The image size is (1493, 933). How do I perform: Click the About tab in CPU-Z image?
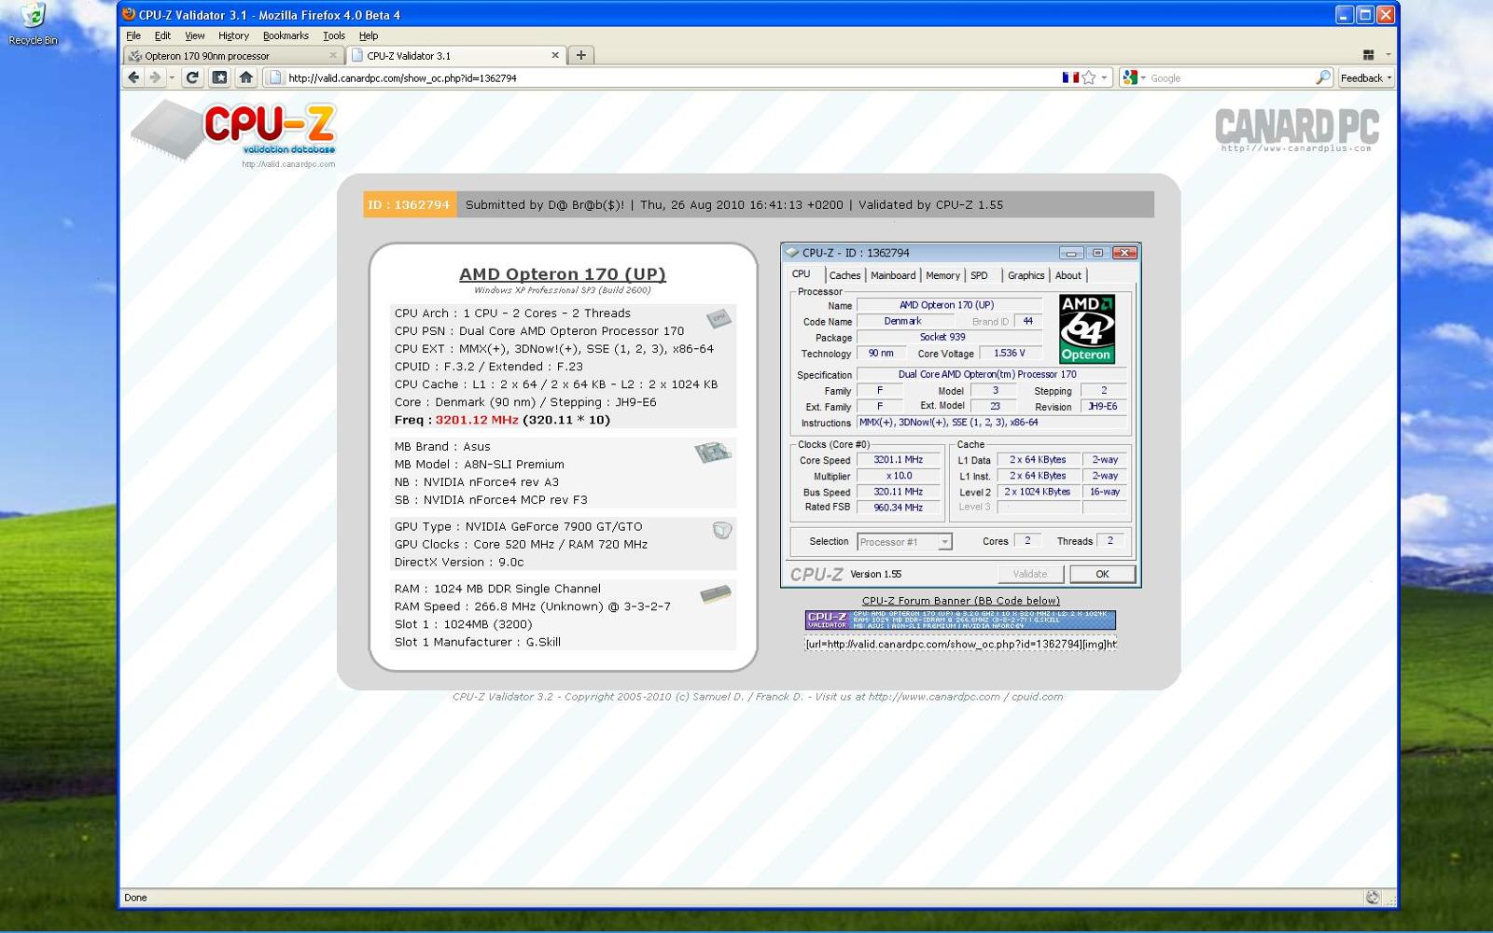[x=1068, y=275]
